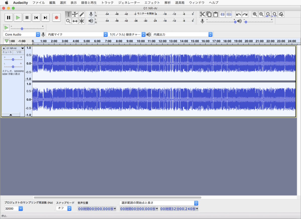Screen dimensions: 301x219
Task: Select the Zoom magnifier tool
Action: point(68,21)
